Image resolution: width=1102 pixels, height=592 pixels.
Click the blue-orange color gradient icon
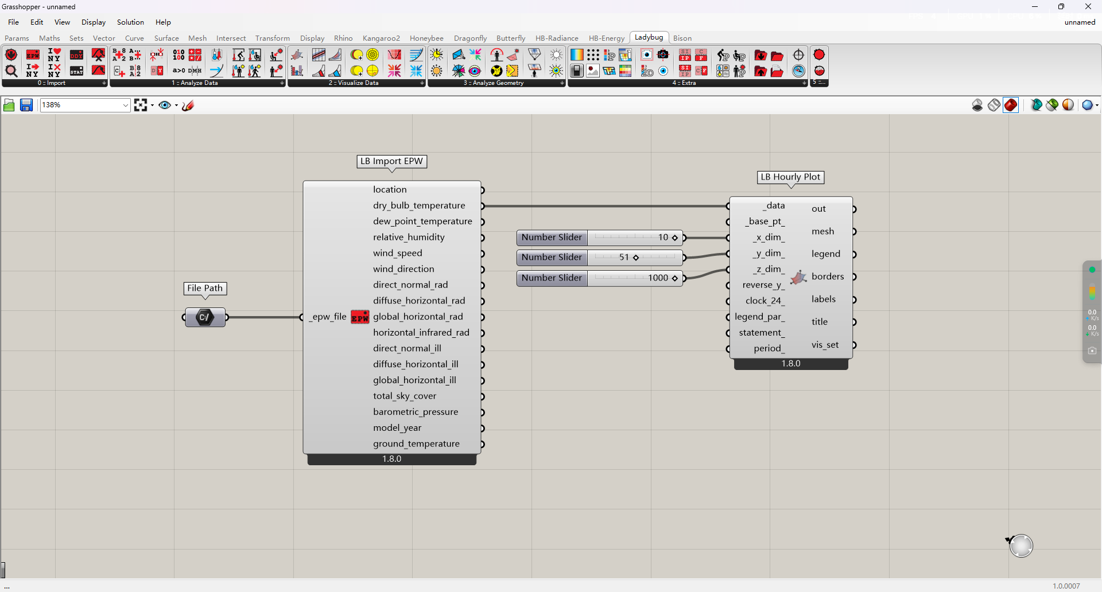point(577,55)
